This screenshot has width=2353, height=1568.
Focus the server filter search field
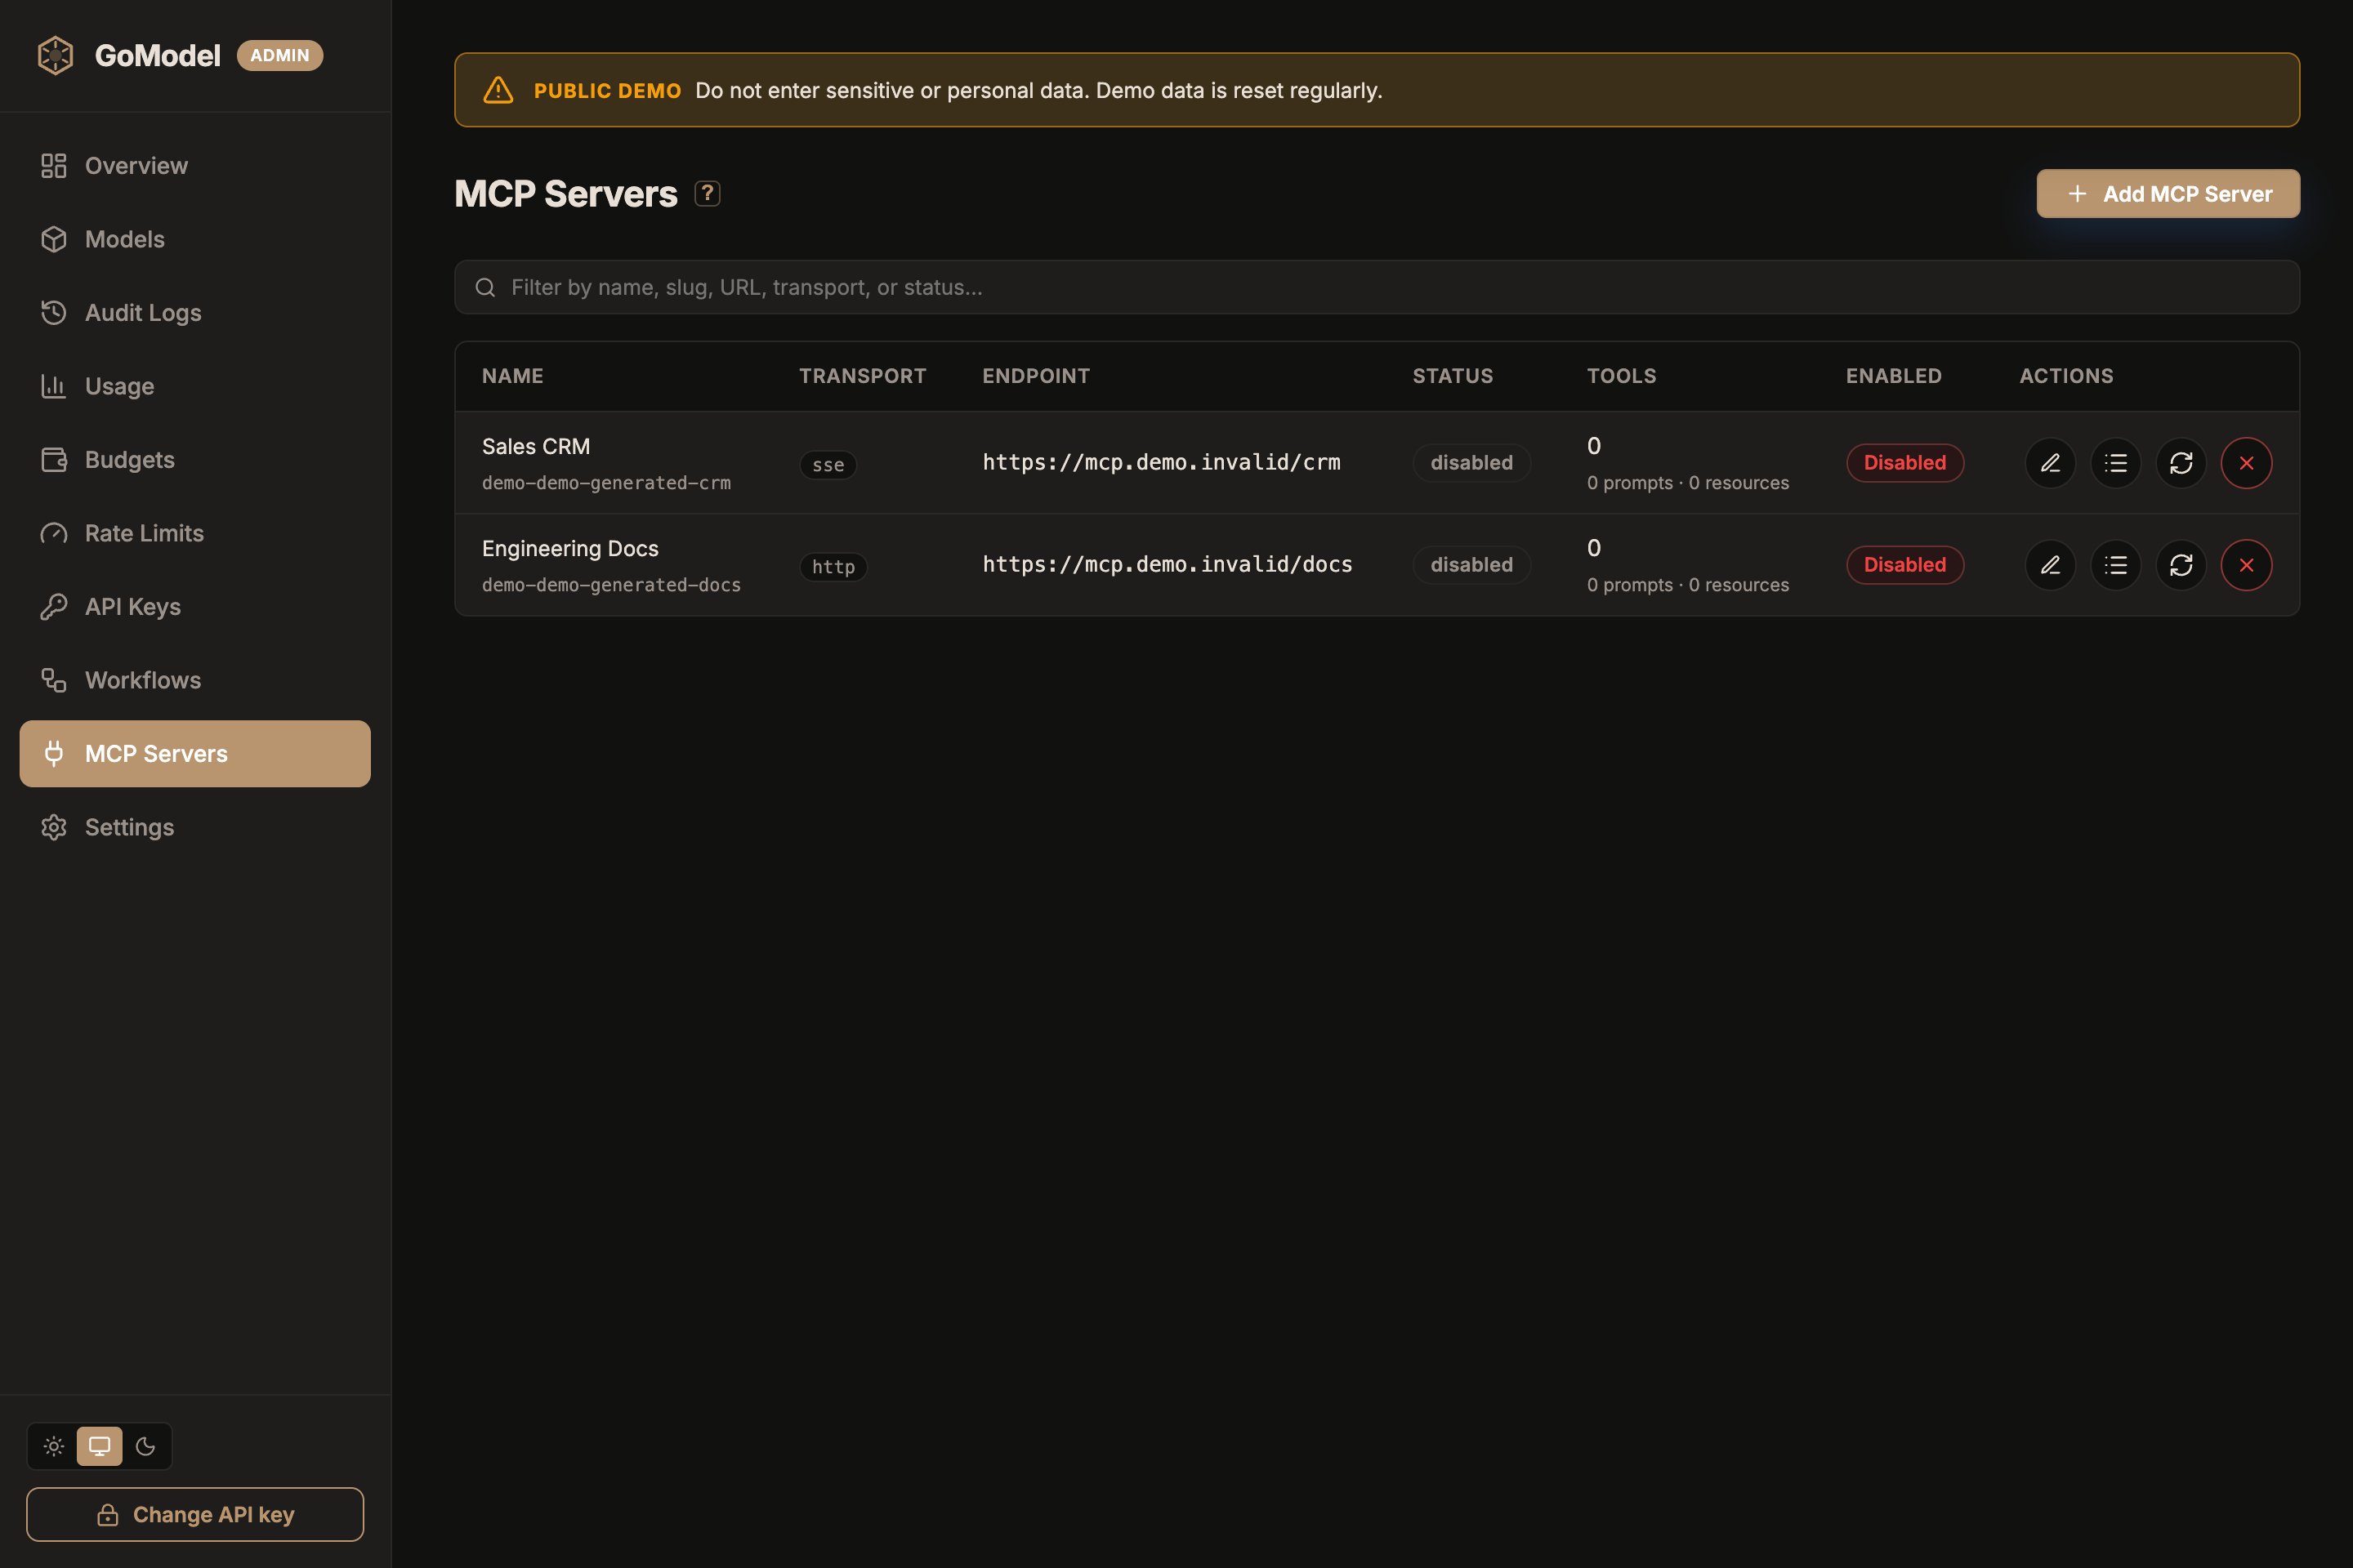pyautogui.click(x=1377, y=287)
